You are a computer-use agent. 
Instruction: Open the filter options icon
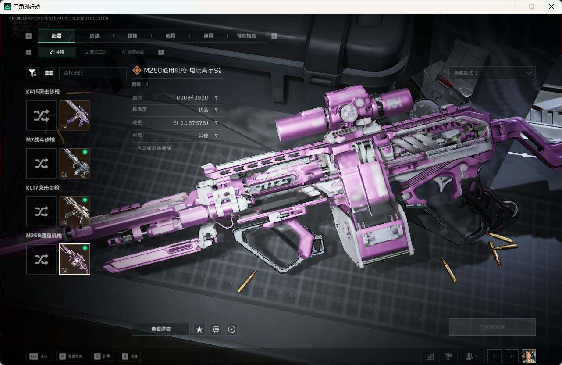[32, 73]
